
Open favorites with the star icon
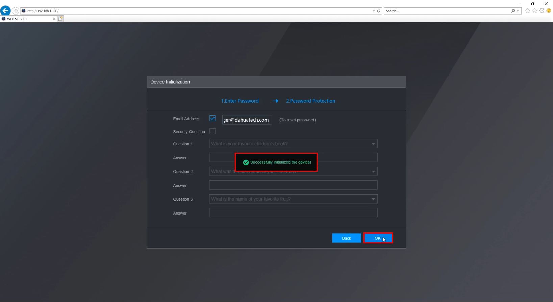pyautogui.click(x=535, y=11)
